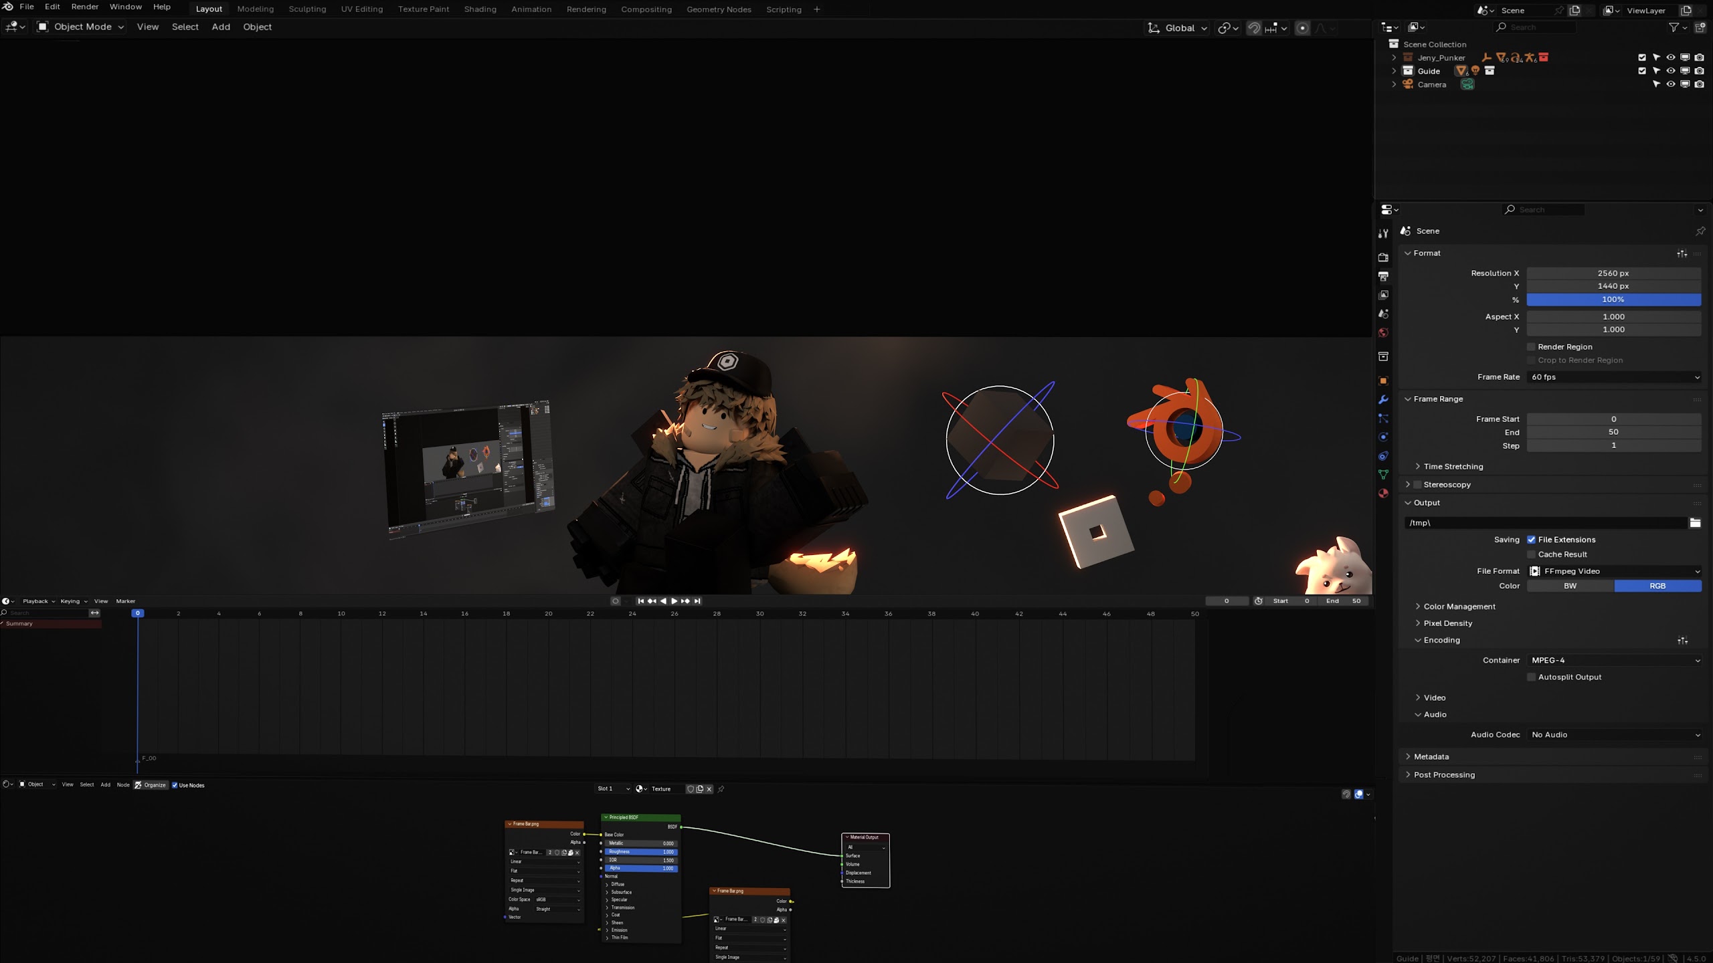Disable the File Extensions checkbox
This screenshot has height=963, width=1713.
click(1531, 540)
